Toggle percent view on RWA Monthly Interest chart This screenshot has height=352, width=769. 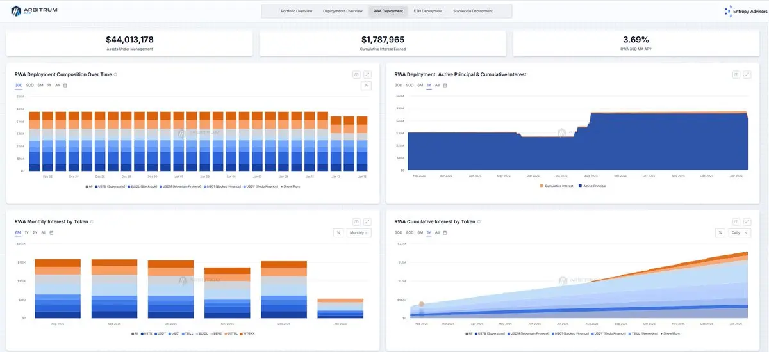pyautogui.click(x=338, y=232)
